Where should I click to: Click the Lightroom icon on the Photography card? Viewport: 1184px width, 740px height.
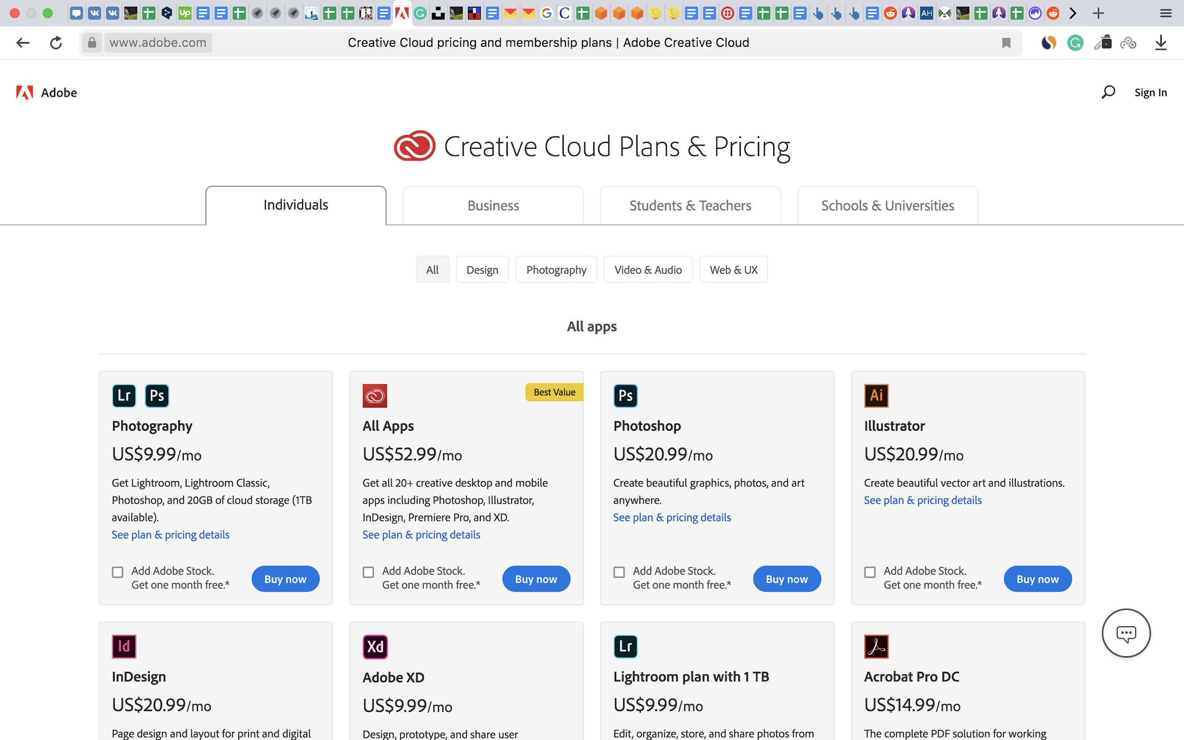click(x=124, y=396)
